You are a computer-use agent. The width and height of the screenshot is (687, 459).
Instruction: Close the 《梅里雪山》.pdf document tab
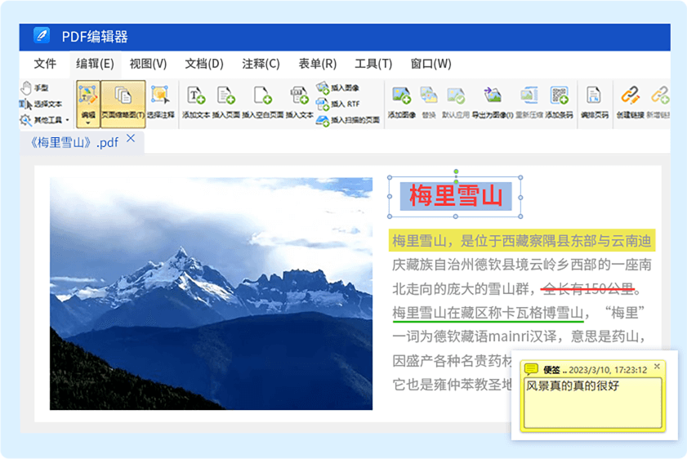click(130, 140)
